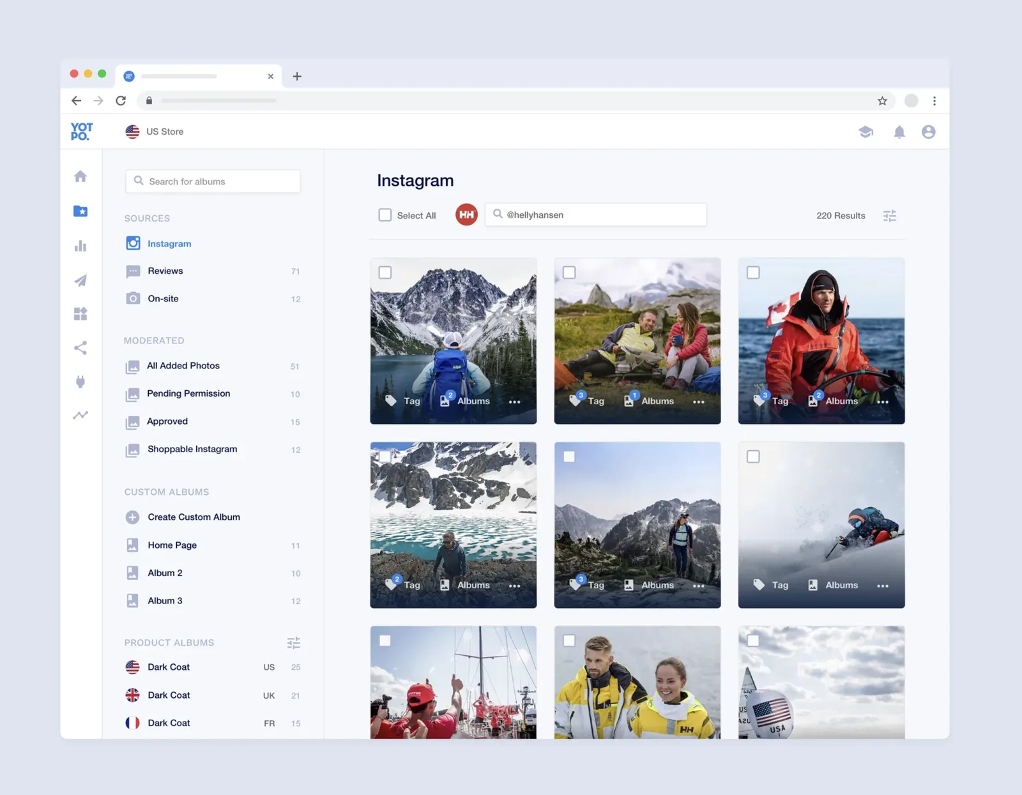Image resolution: width=1022 pixels, height=795 pixels.
Task: Open Product Albums filter sliders icon
Action: (x=294, y=643)
